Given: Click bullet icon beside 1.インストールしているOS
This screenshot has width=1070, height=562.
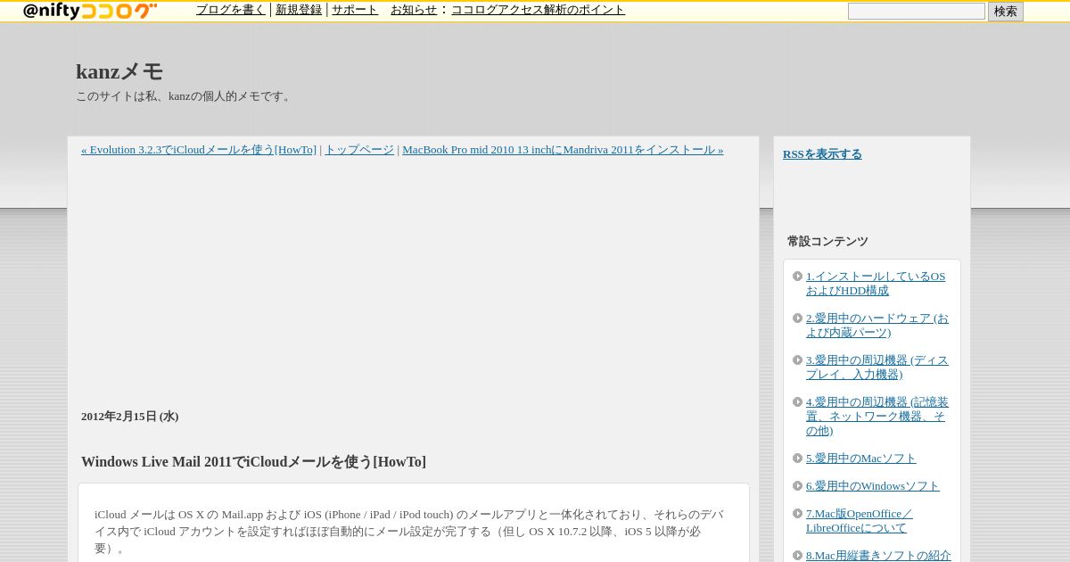Looking at the screenshot, I should click(x=798, y=277).
